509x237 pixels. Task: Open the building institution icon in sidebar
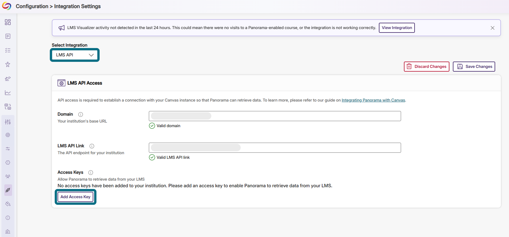(8, 232)
